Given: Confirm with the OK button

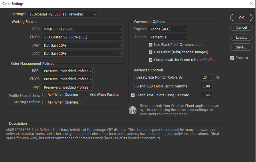Looking at the screenshot, I should [x=241, y=17].
